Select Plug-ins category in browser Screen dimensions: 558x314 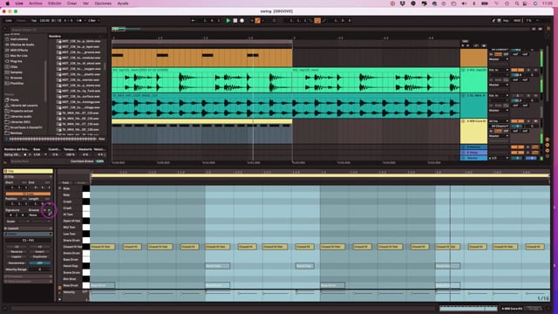(x=16, y=61)
